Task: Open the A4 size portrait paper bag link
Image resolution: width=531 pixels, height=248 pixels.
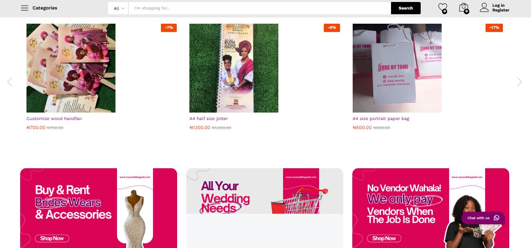Action: (381, 118)
